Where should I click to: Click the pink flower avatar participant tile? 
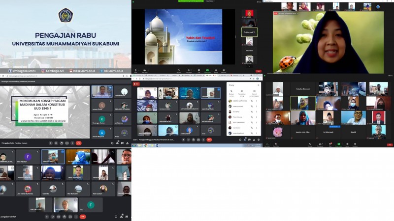(x=278, y=132)
